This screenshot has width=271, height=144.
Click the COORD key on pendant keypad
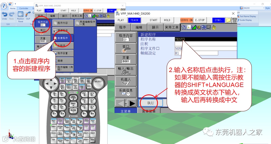pyautogui.click(x=69, y=81)
